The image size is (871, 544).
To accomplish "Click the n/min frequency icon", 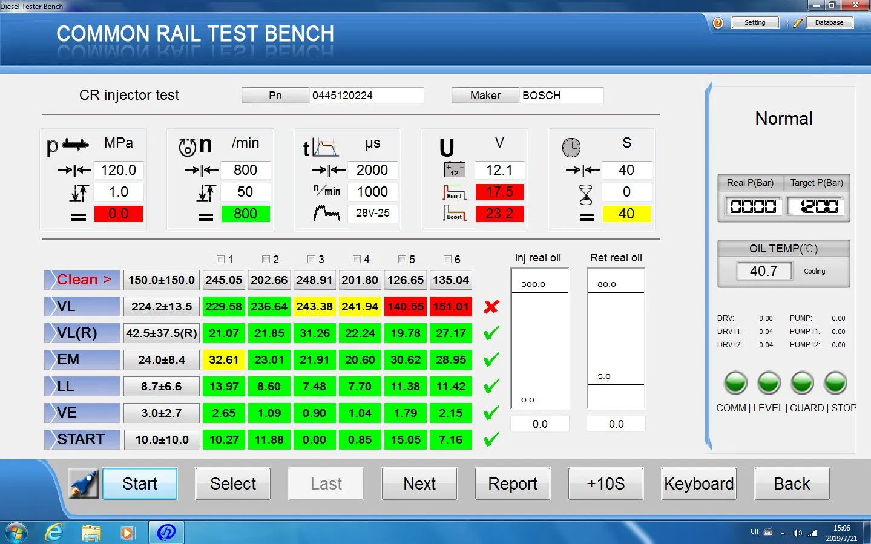I will pos(327,191).
